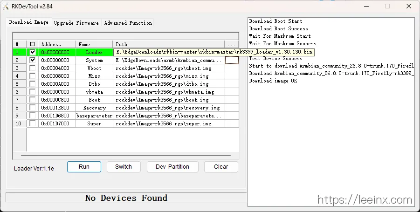Select the 0x0000C000 address cell
The height and width of the screenshot is (212, 420).
[57, 92]
